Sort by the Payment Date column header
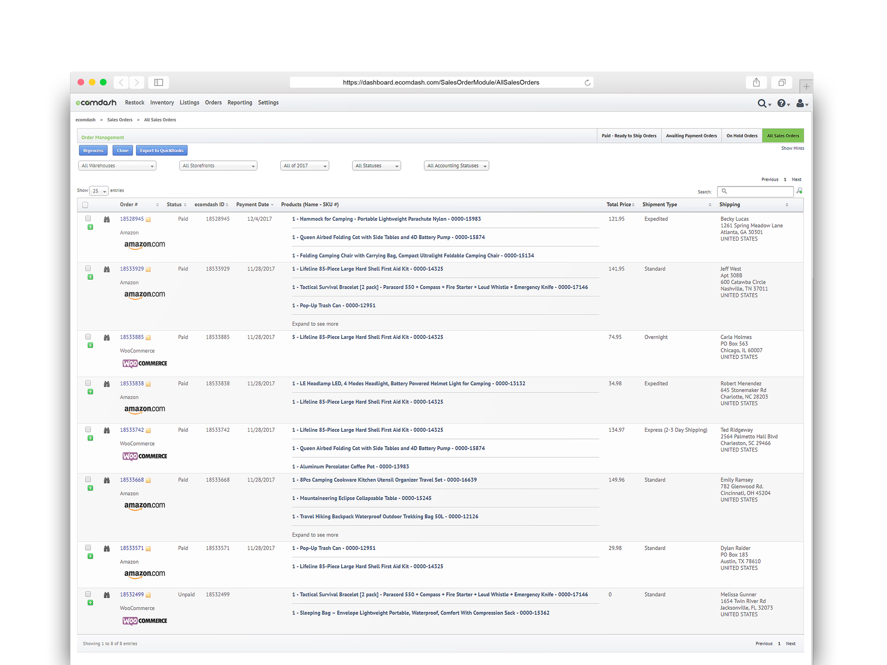The height and width of the screenshot is (665, 887). point(255,205)
